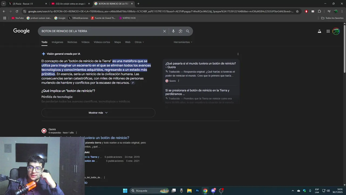Bookmark this page with the star icon

click(x=297, y=11)
